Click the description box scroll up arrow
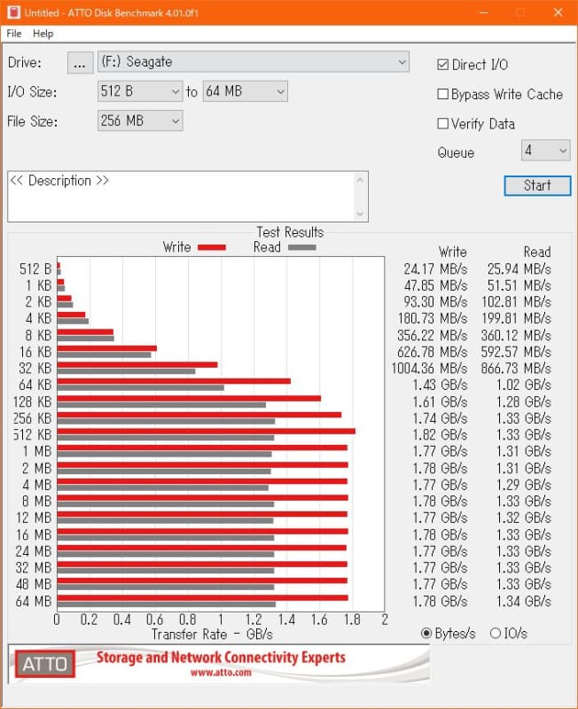The image size is (578, 709). pyautogui.click(x=360, y=180)
